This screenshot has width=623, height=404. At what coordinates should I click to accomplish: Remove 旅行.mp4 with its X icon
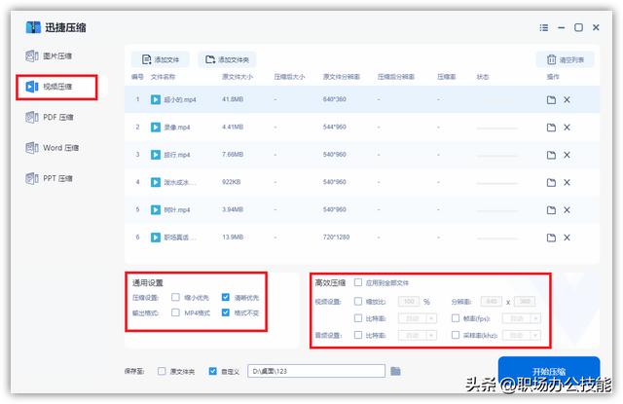coord(567,155)
